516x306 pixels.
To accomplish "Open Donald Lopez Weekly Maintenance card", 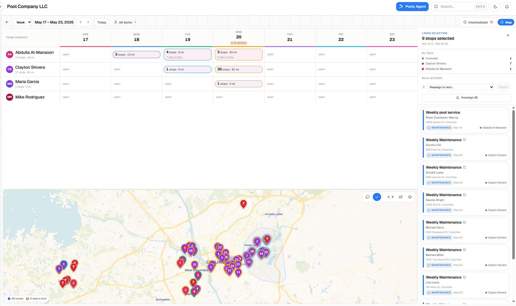I will pos(464,175).
